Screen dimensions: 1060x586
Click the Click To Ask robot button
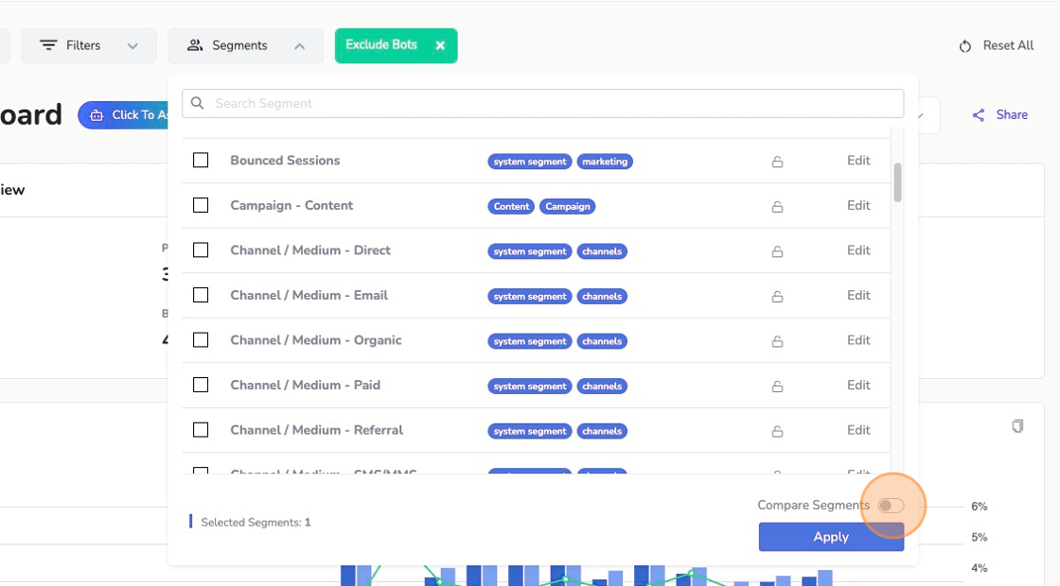point(123,114)
